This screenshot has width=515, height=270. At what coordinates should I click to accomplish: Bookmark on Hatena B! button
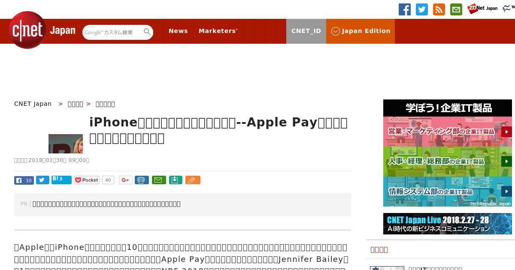click(61, 180)
